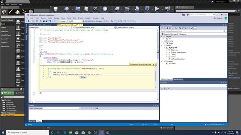The height and width of the screenshot is (135, 241).
Task: Click Quick Launch search field
Action: (x=202, y=15)
